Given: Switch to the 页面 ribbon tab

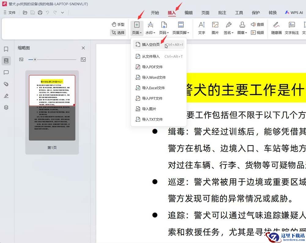Looking at the screenshot, I should point(205,13).
